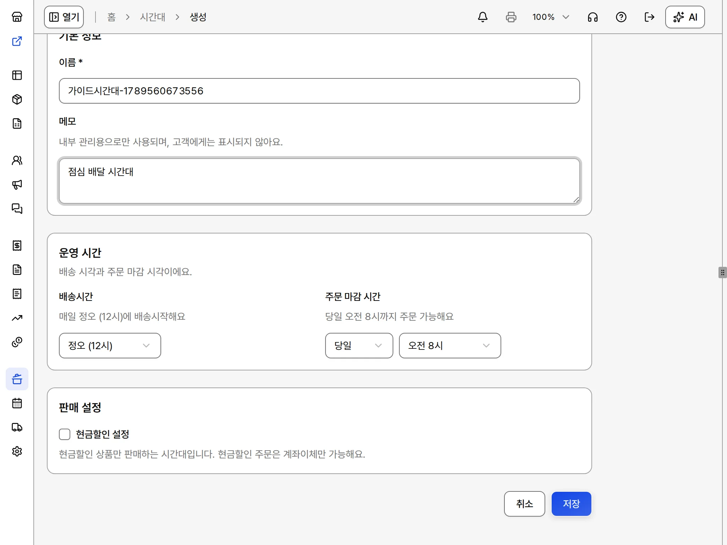The image size is (727, 545).
Task: Click the 저장 button
Action: (572, 504)
